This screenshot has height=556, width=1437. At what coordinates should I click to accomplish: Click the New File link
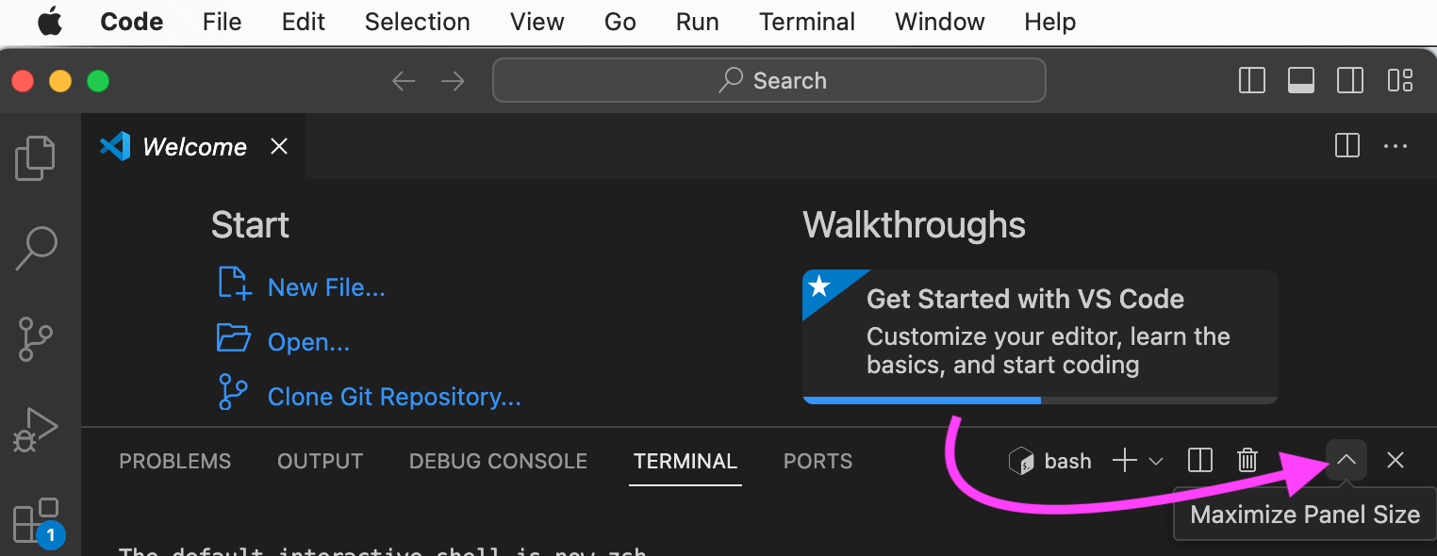(x=326, y=287)
